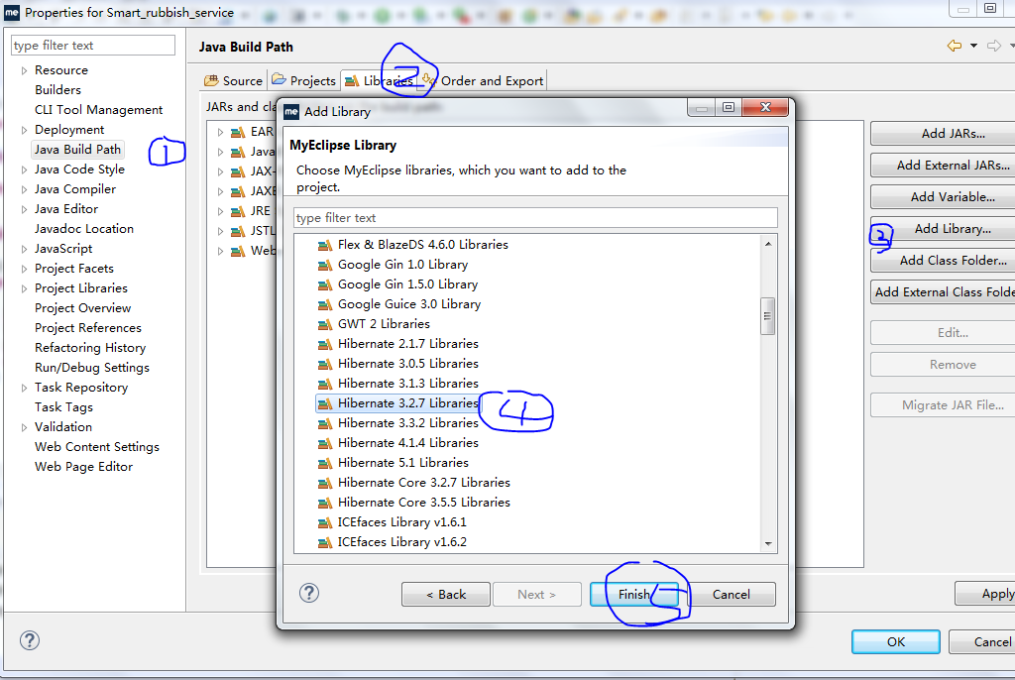Click library icon beside Hibernate 5.1 Libraries
1015x680 pixels.
(325, 463)
